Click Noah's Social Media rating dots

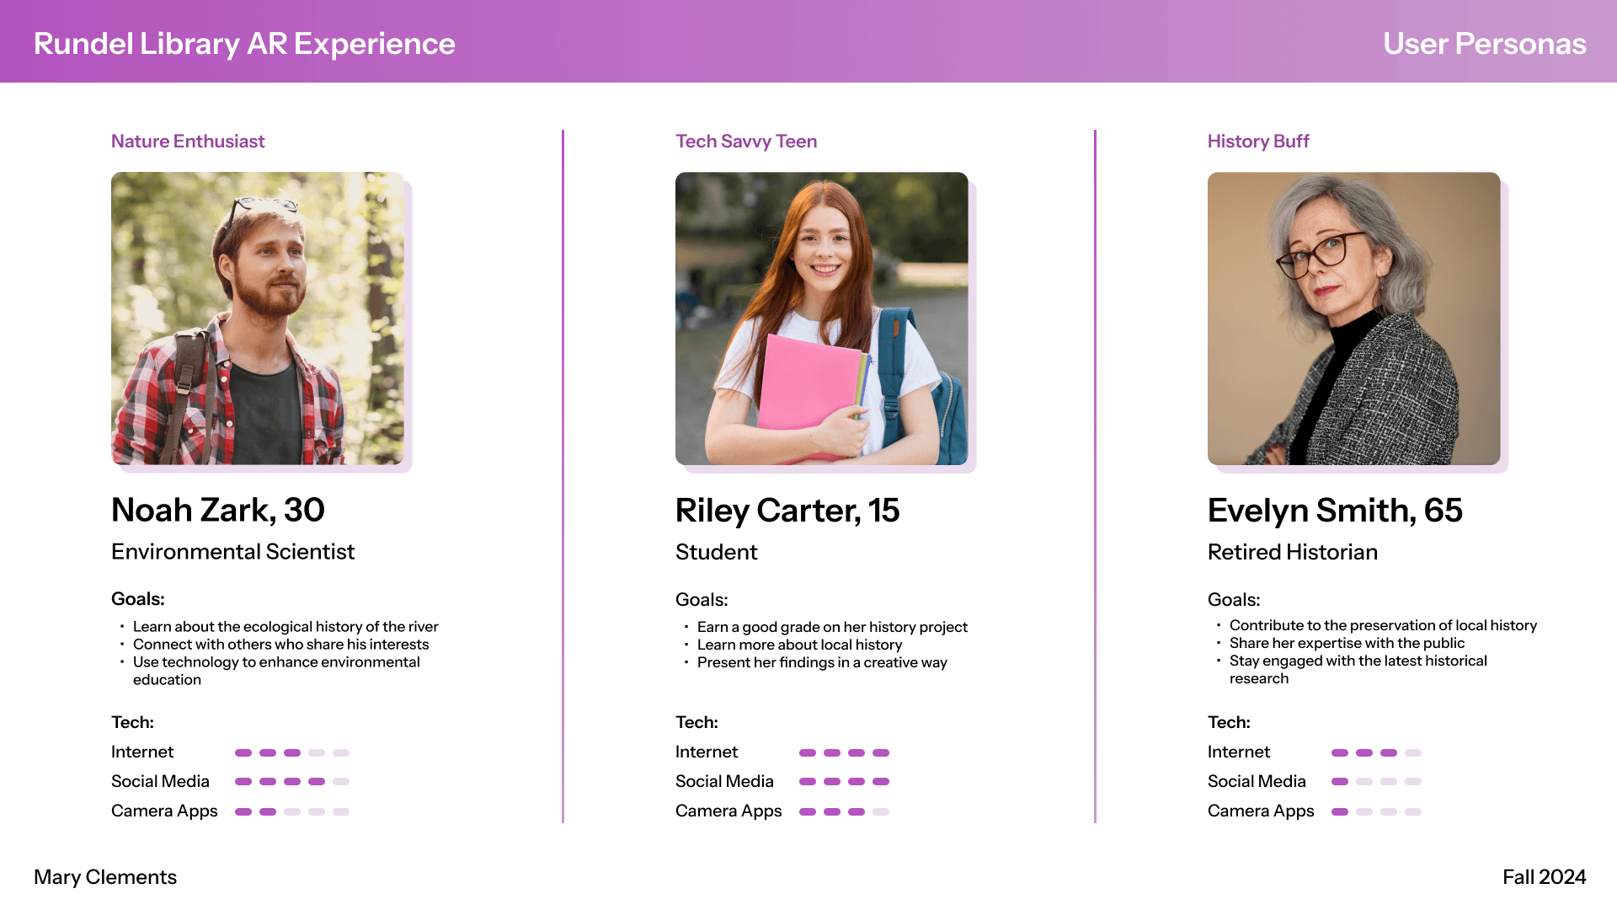292,782
